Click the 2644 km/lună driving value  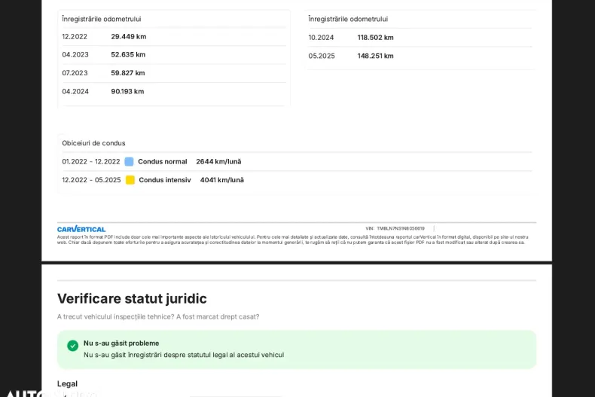(x=218, y=161)
